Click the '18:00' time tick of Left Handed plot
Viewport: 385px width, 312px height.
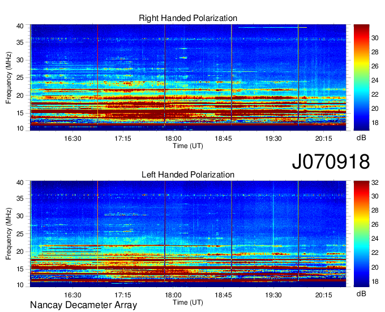[x=173, y=295]
